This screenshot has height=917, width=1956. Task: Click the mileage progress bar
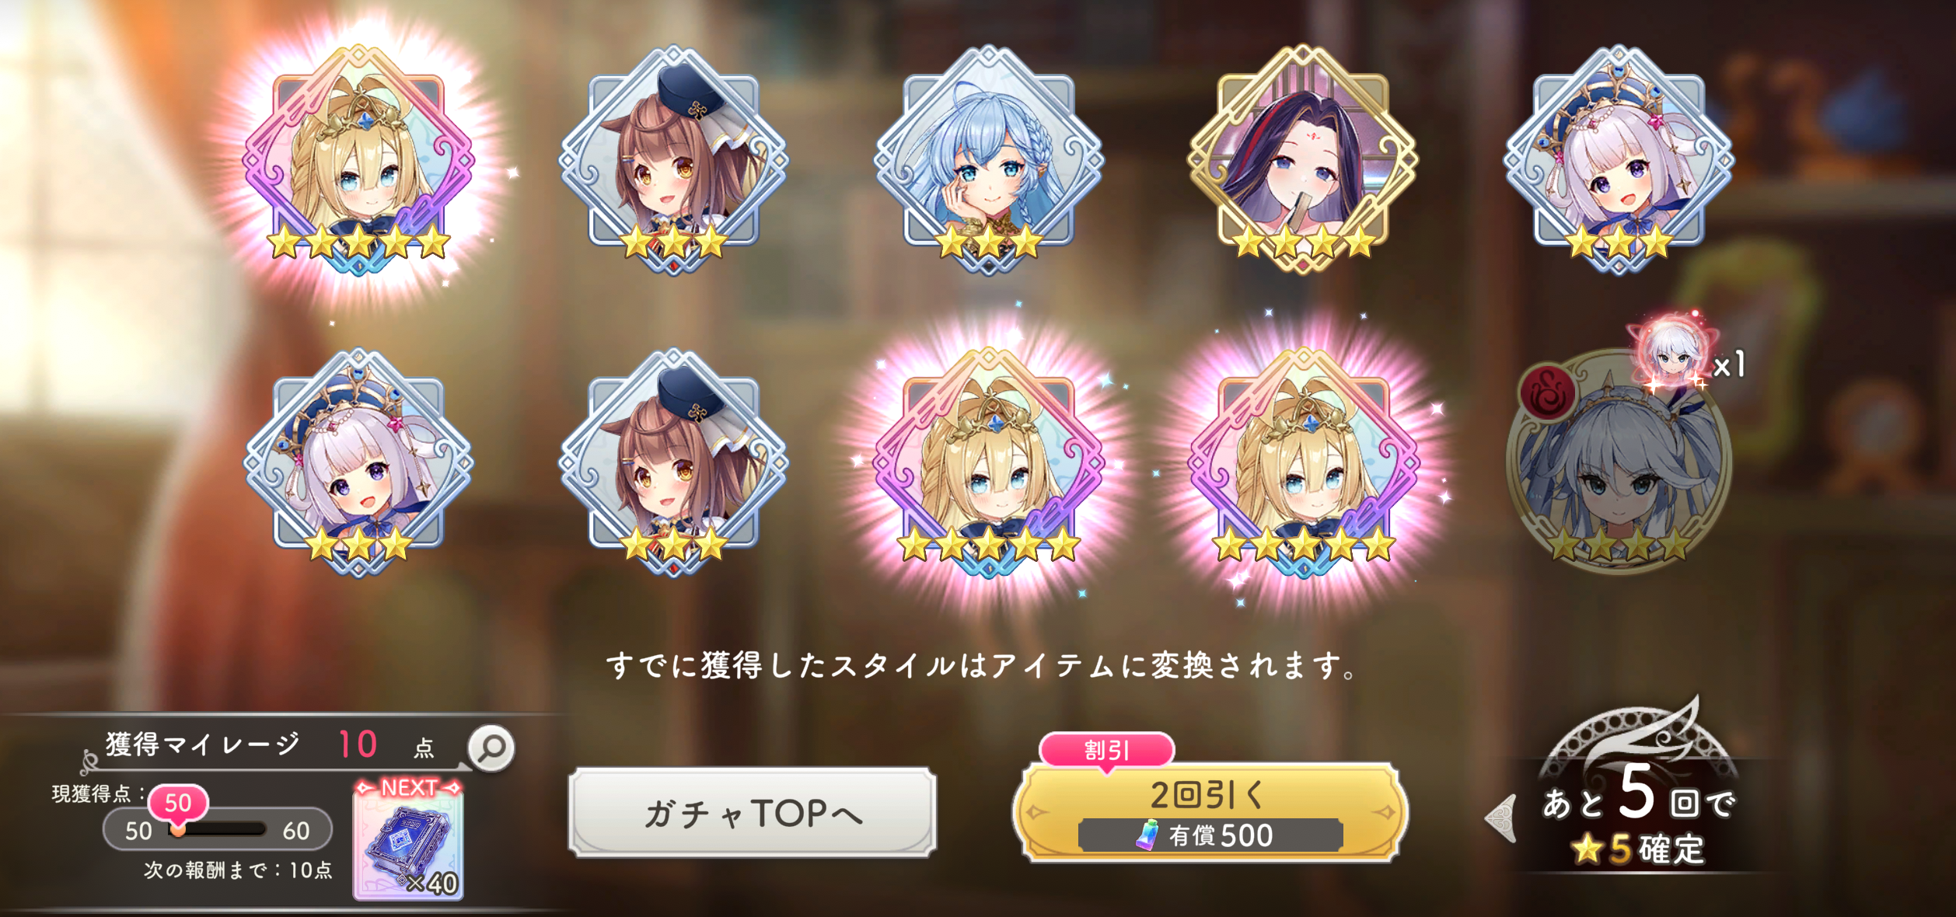pyautogui.click(x=218, y=829)
